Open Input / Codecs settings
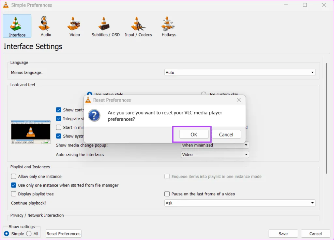 click(138, 26)
